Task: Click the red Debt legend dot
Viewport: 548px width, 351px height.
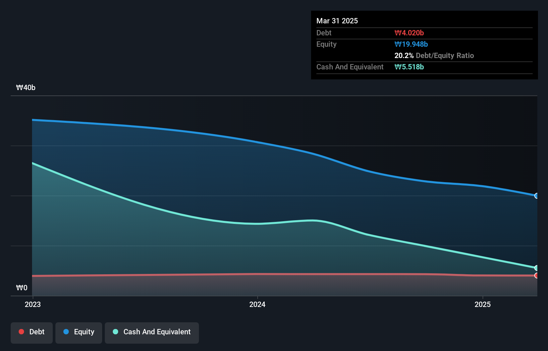Action: (x=21, y=332)
